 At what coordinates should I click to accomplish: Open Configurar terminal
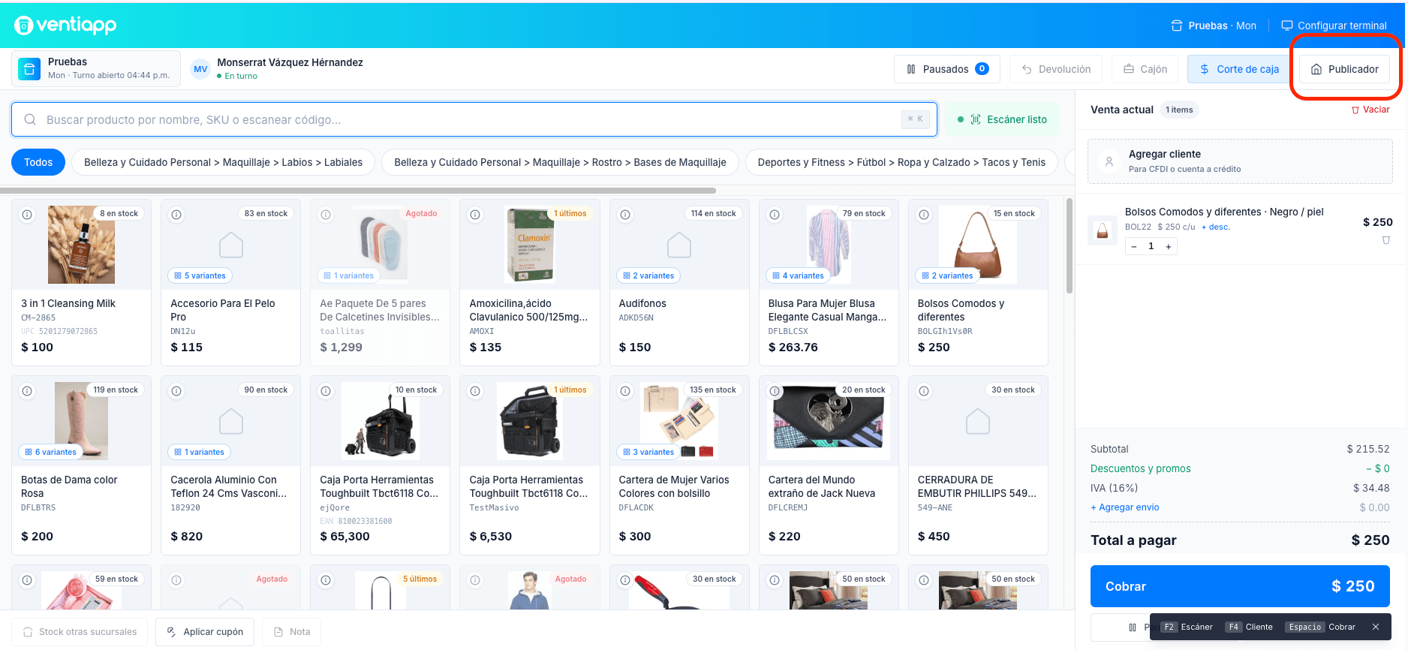(x=1334, y=26)
